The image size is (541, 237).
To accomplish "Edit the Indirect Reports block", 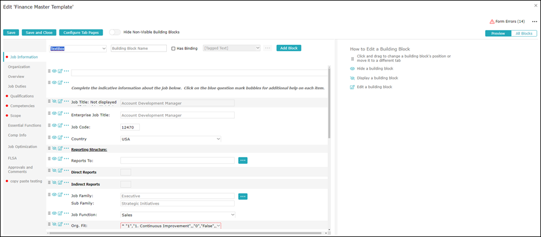I will (x=60, y=182).
